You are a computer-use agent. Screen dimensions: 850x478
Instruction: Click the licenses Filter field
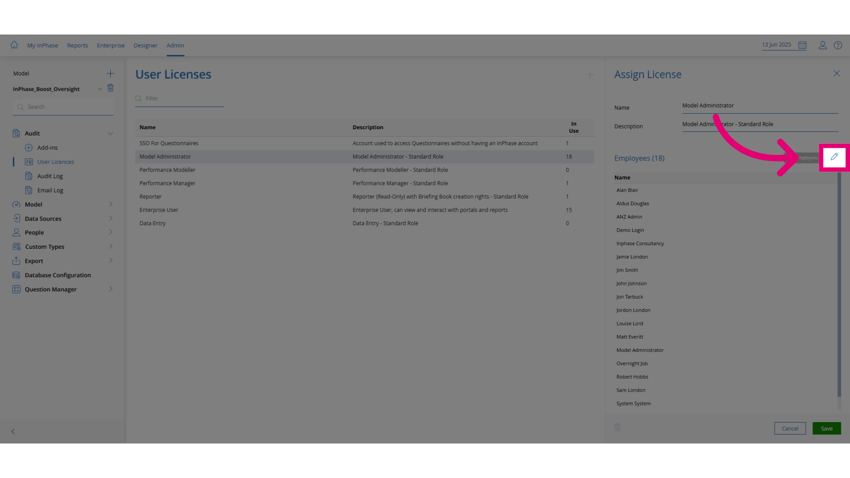pyautogui.click(x=179, y=98)
